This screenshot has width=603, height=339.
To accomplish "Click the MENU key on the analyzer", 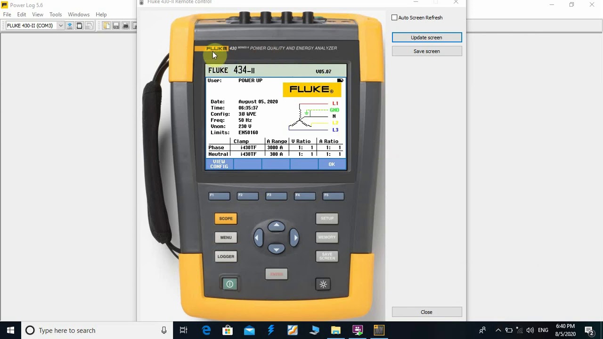I will click(226, 237).
